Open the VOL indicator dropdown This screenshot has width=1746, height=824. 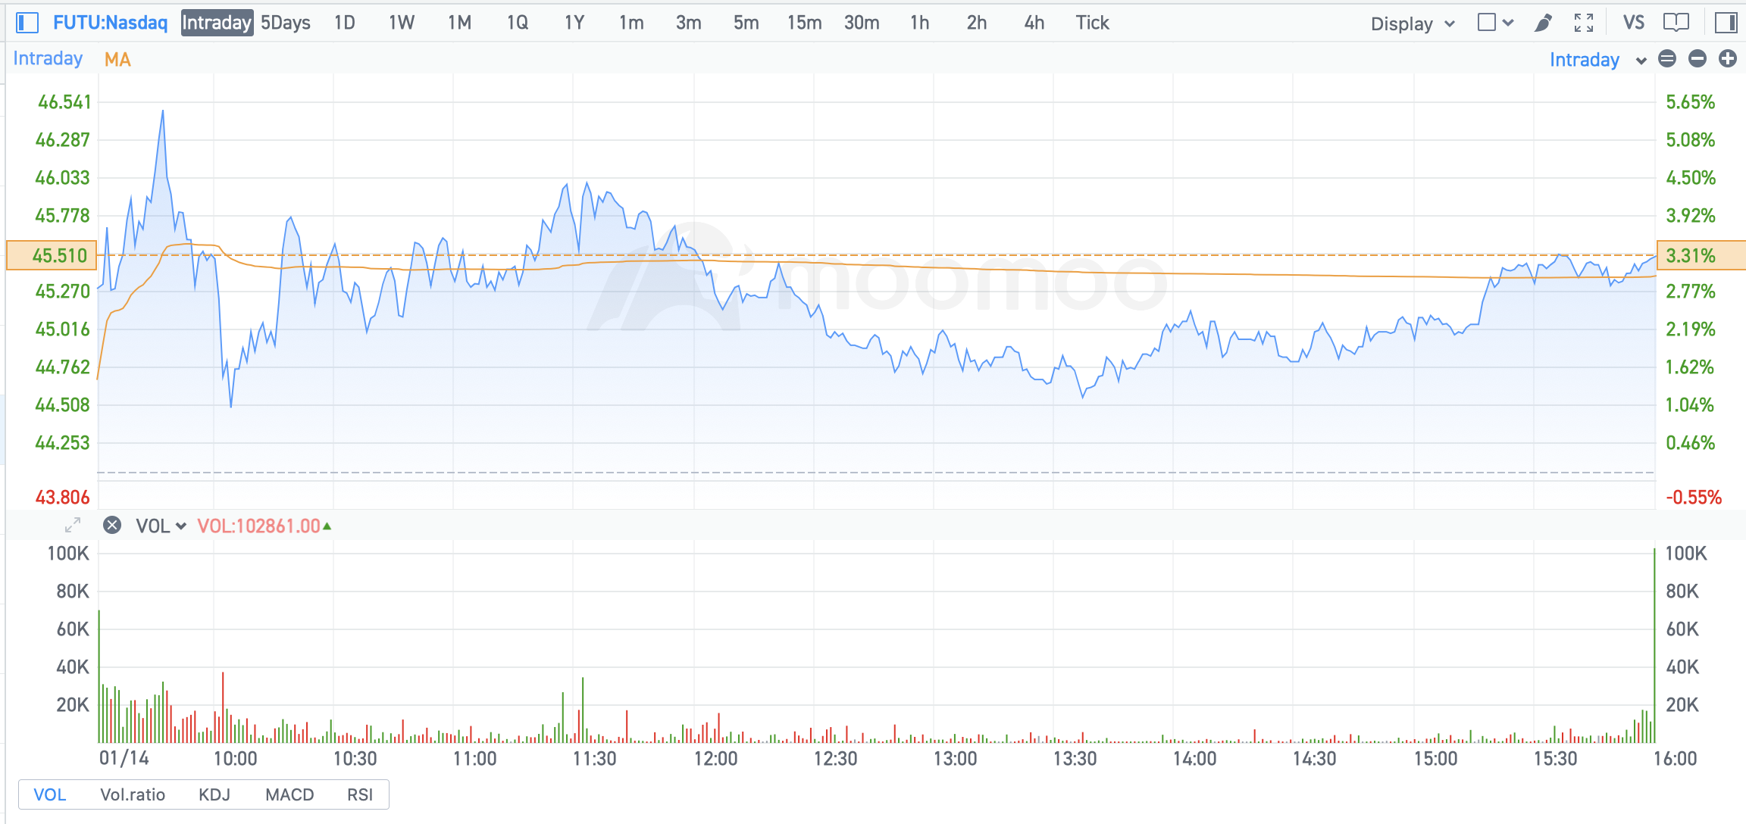click(x=161, y=526)
